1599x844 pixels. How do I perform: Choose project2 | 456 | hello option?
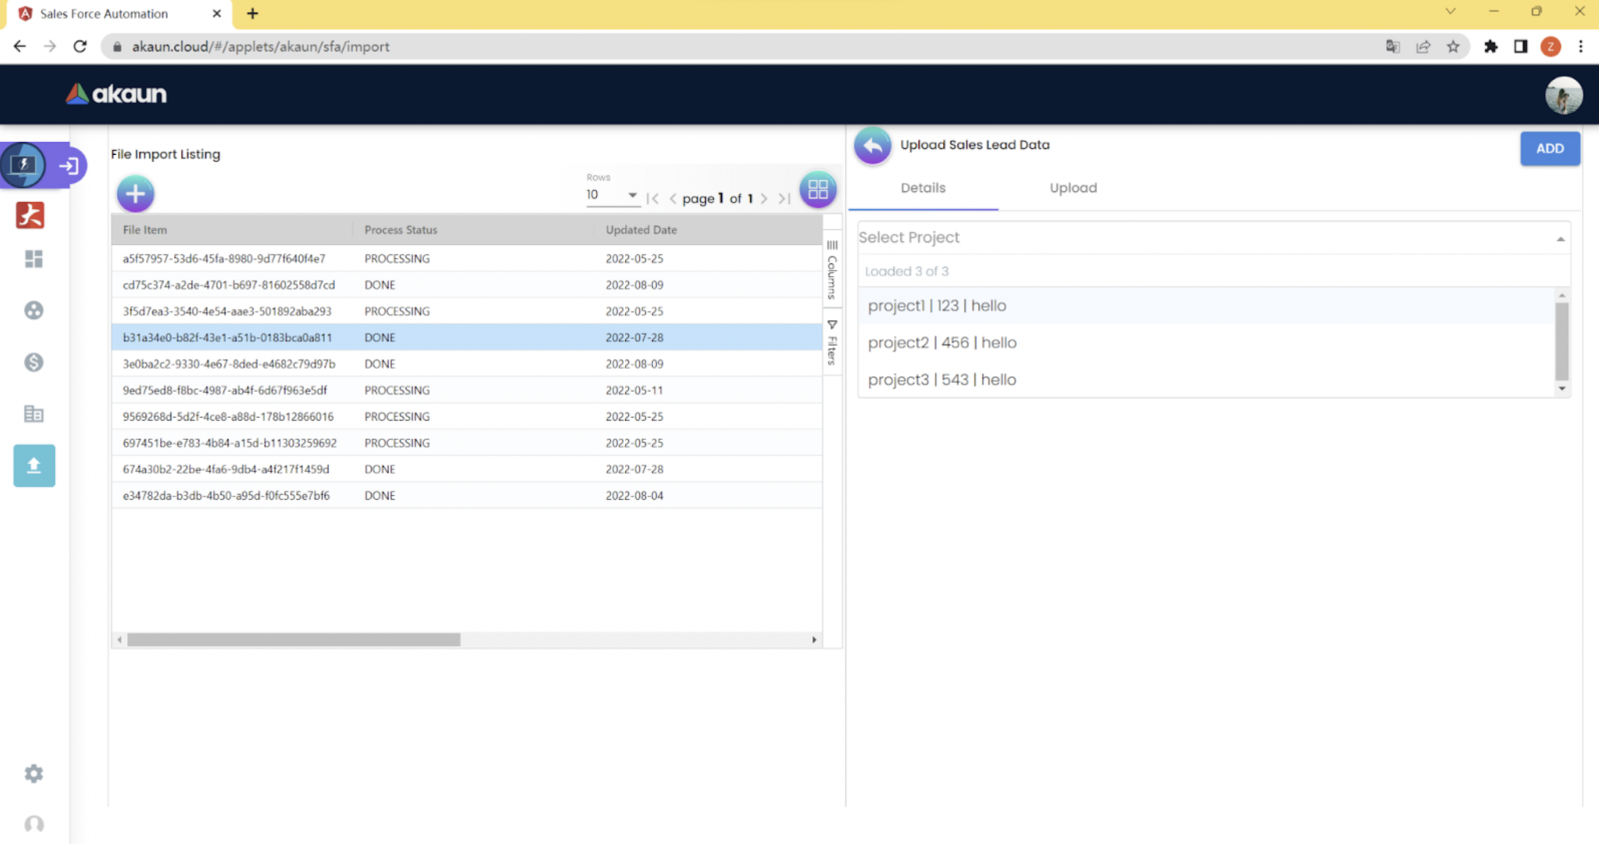942,342
